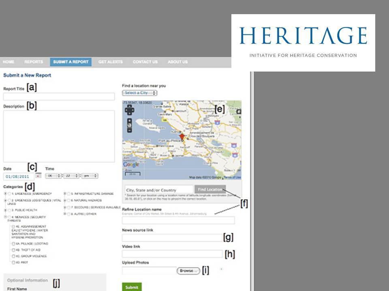
Task: Check the 5. Infrastructure Damage category
Action: [69, 194]
